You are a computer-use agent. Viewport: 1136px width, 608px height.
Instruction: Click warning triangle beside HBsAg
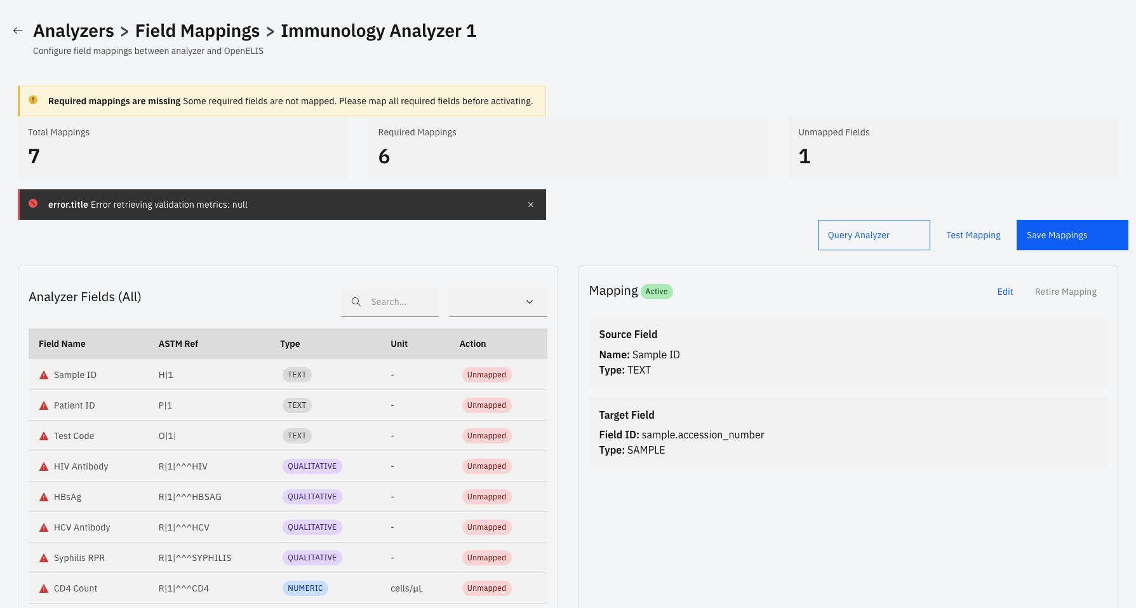tap(44, 497)
